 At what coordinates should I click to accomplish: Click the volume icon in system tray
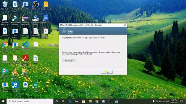157,101
